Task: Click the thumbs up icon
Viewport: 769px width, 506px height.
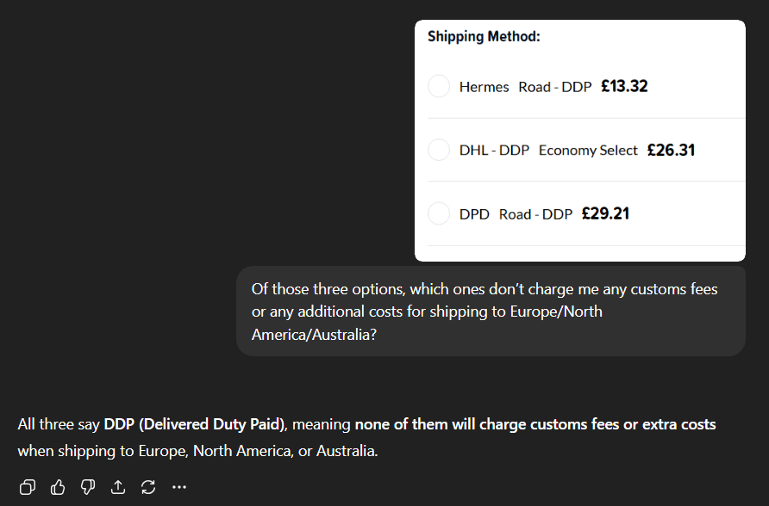Action: (x=58, y=487)
